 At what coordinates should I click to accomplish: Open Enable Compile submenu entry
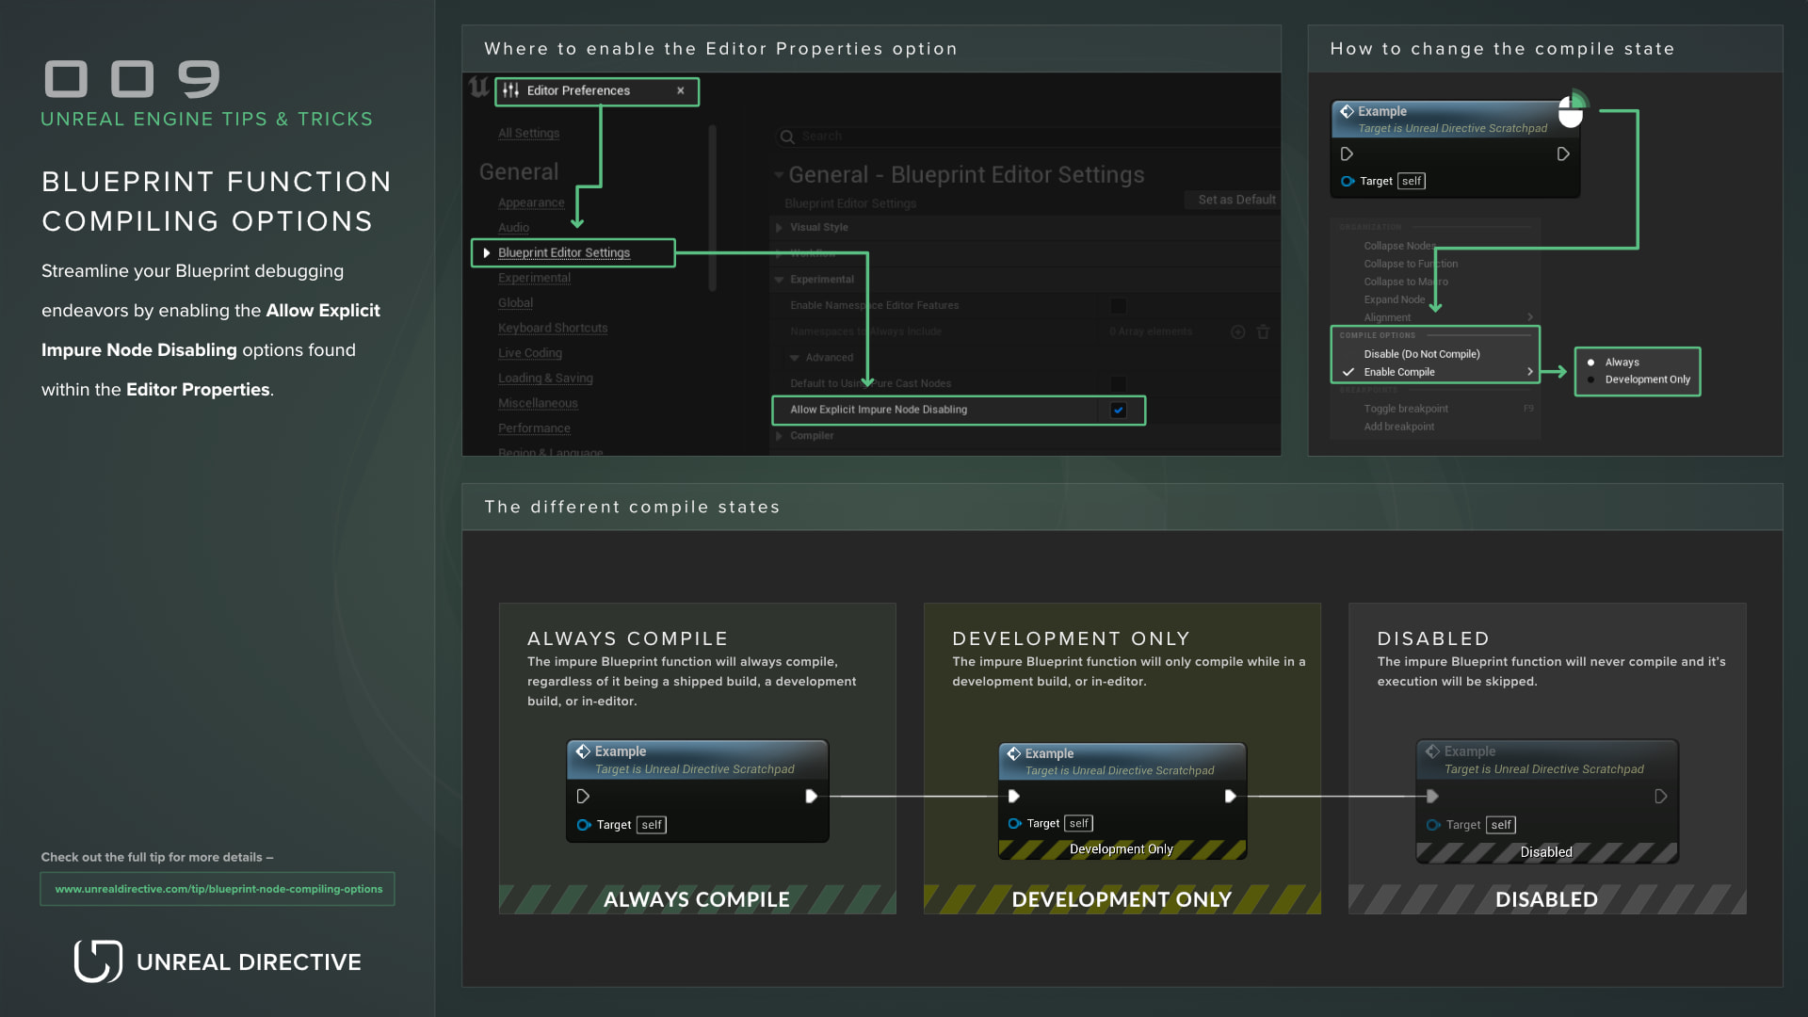(1399, 372)
